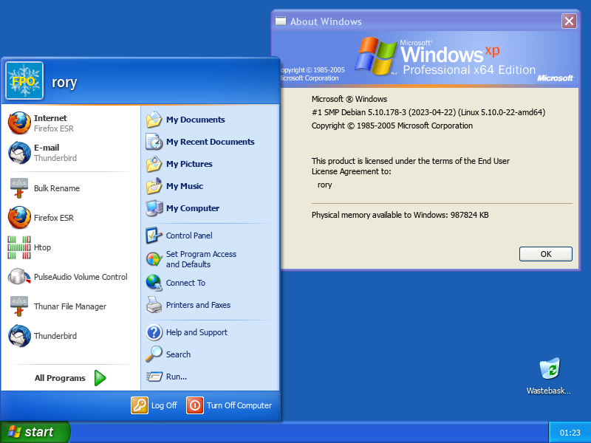Screen dimensions: 591x443
Task: Launch Htop from the program list
Action: point(71,247)
